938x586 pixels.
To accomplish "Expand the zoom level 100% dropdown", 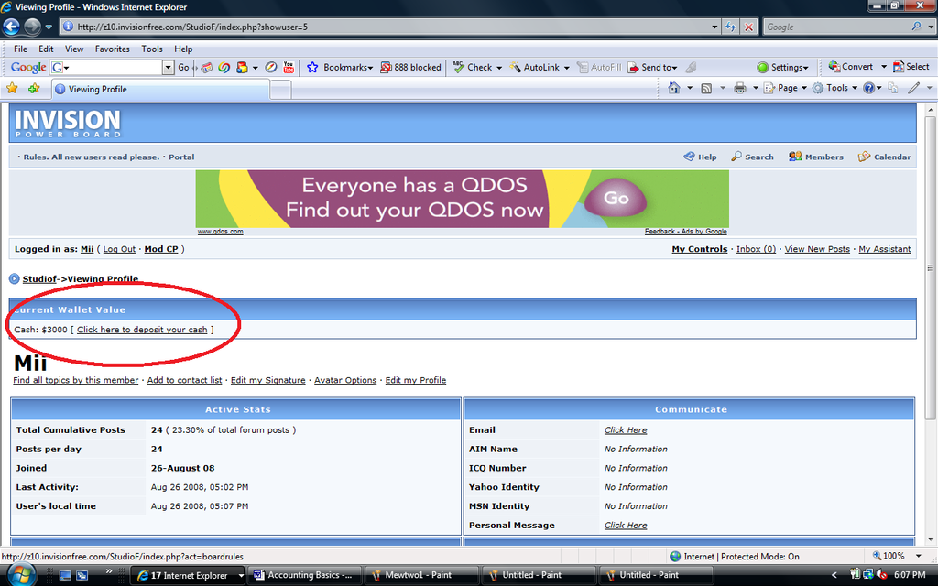I will [x=894, y=556].
